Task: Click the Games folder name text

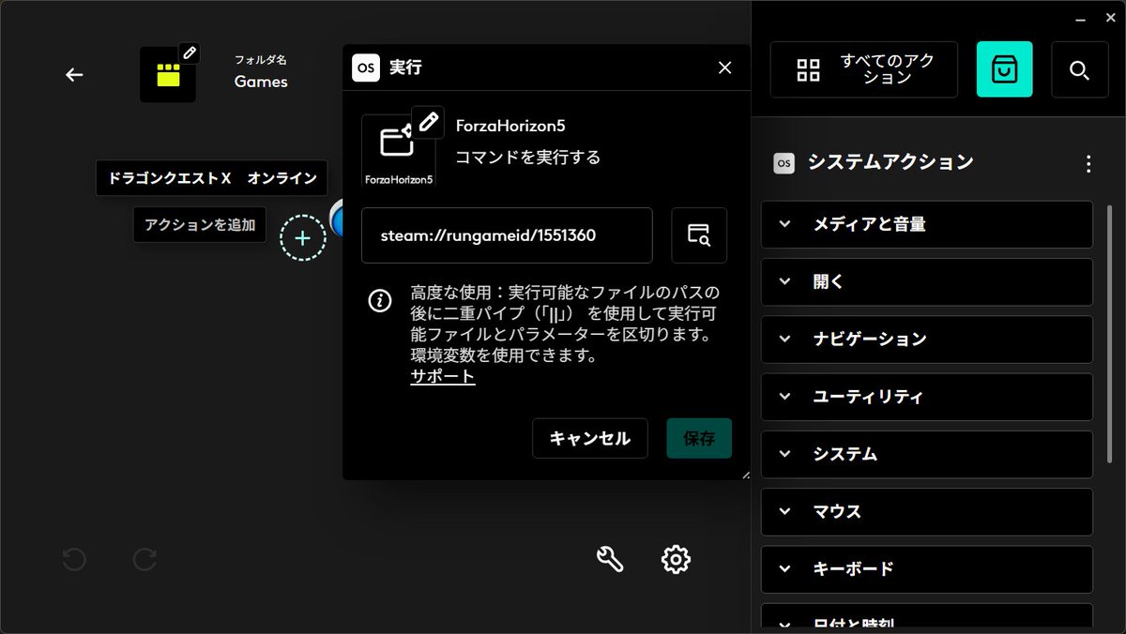Action: [x=261, y=82]
